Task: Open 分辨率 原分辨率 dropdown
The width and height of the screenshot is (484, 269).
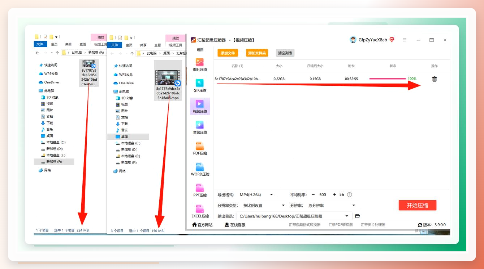Action: (332, 205)
